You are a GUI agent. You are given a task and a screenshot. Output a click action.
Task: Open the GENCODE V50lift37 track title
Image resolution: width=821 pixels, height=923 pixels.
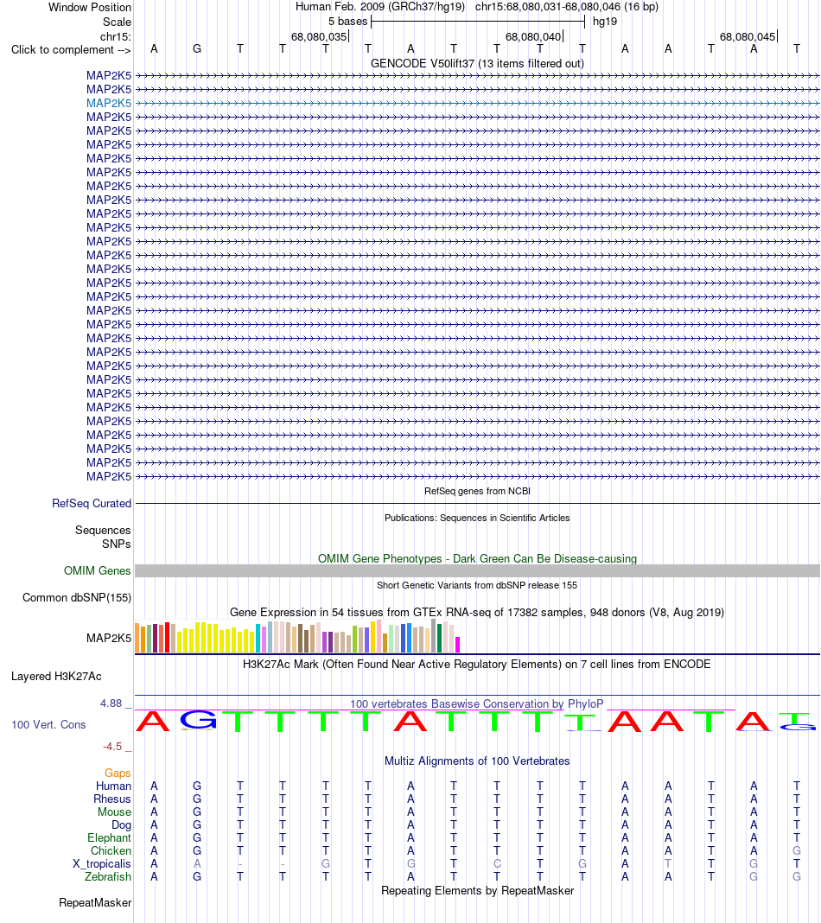point(477,64)
